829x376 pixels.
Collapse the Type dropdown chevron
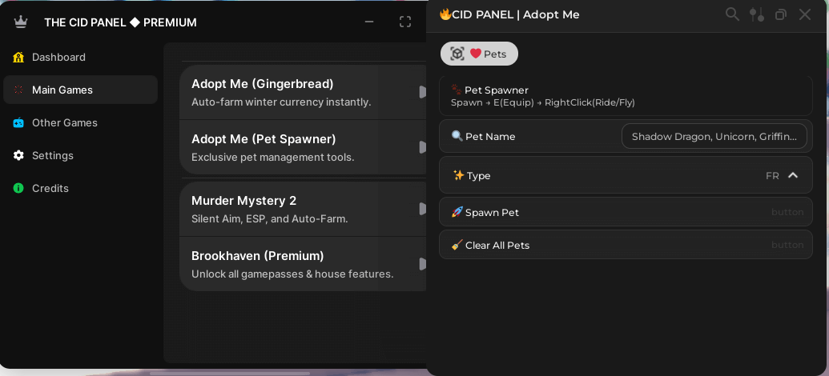coord(792,175)
